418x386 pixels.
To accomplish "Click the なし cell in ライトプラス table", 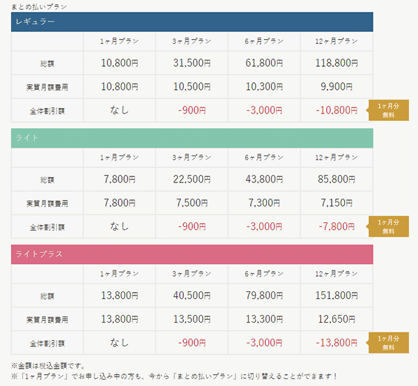I will pyautogui.click(x=119, y=343).
